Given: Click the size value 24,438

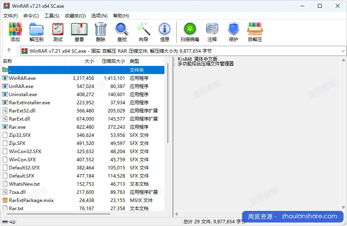Looking at the screenshot, I should tap(87, 200).
